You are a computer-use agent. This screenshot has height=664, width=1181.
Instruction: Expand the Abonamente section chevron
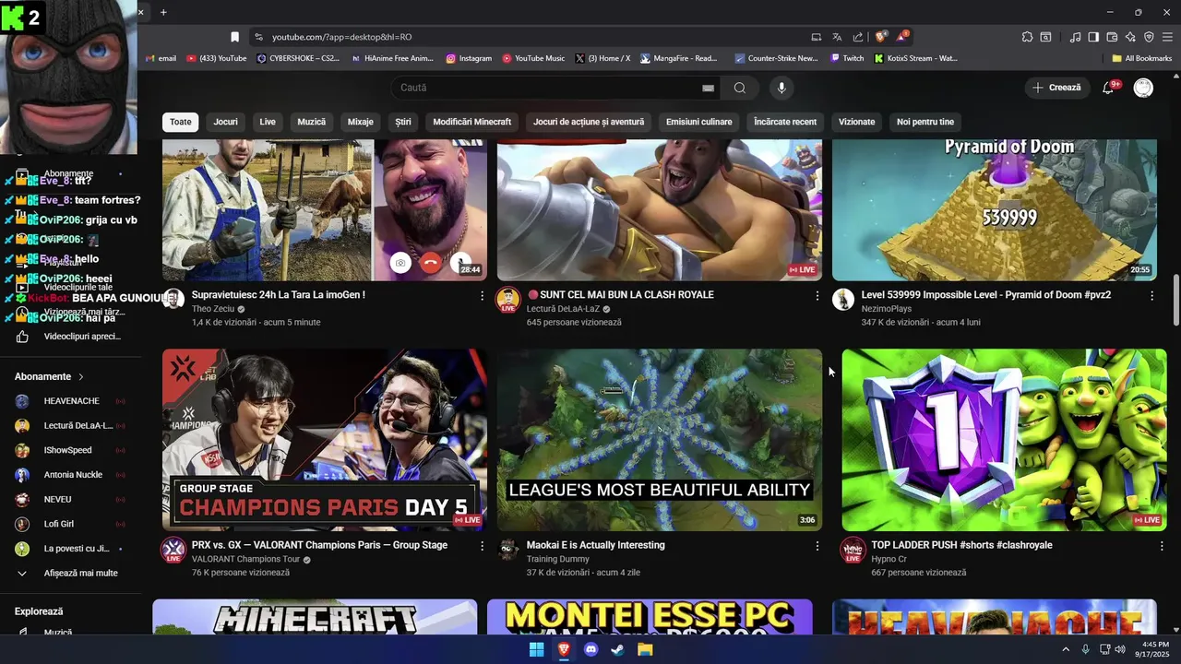[81, 376]
